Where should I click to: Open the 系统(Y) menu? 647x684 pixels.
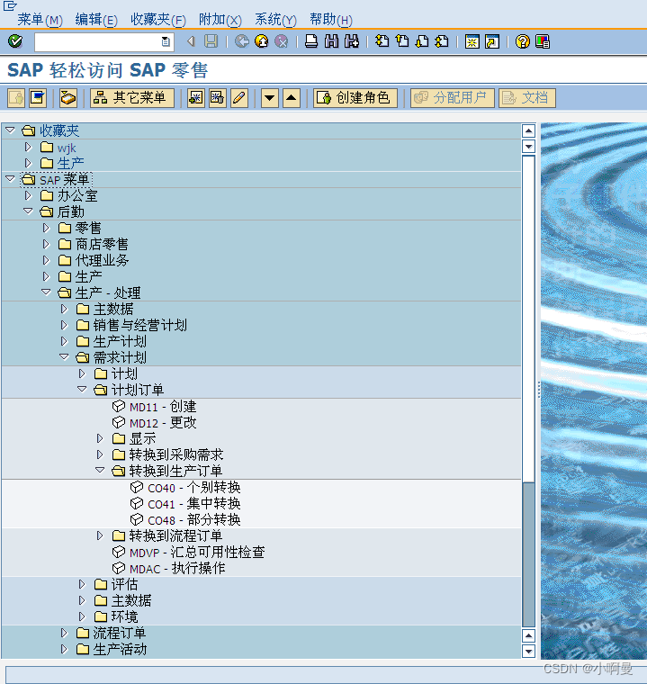tap(275, 20)
